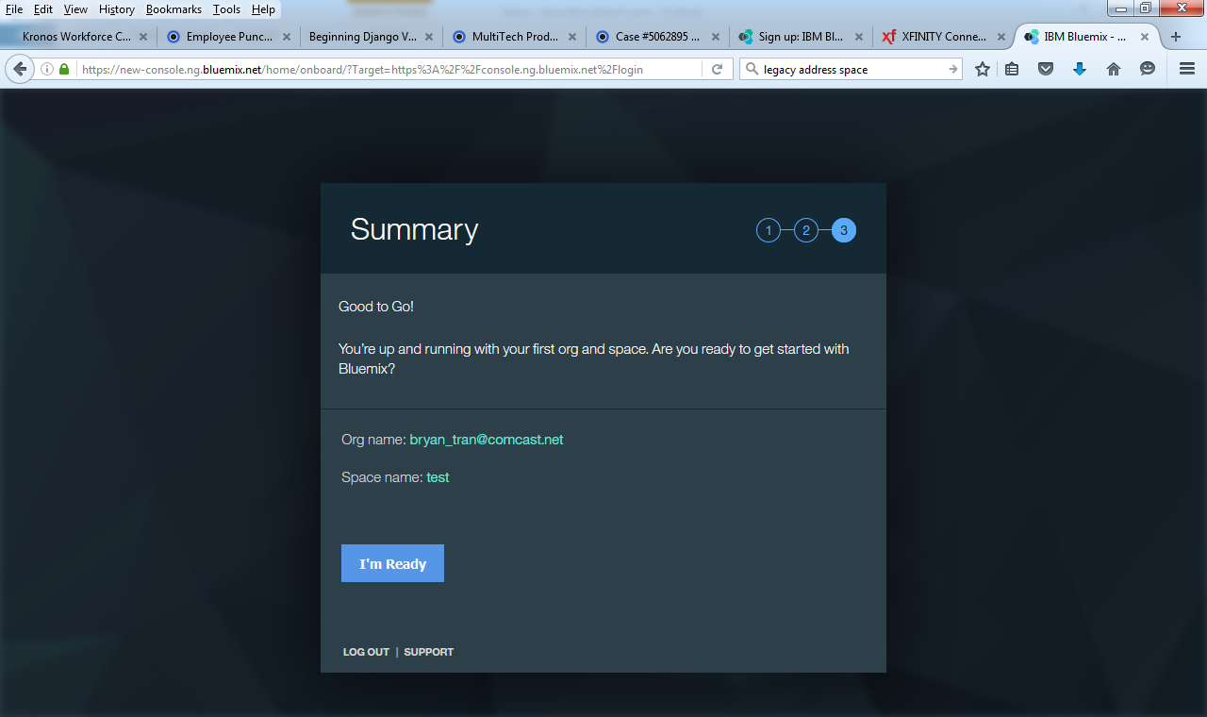Image resolution: width=1207 pixels, height=717 pixels.
Task: Show bookmarks list icon in toolbar
Action: pos(1012,69)
